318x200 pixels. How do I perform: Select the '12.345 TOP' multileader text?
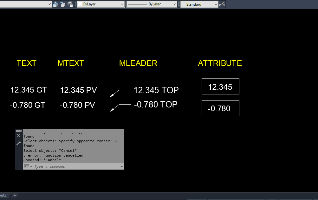click(156, 90)
